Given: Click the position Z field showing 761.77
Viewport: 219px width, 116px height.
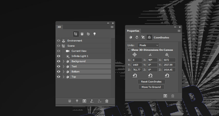Looking at the screenshot, I should [x=137, y=70].
